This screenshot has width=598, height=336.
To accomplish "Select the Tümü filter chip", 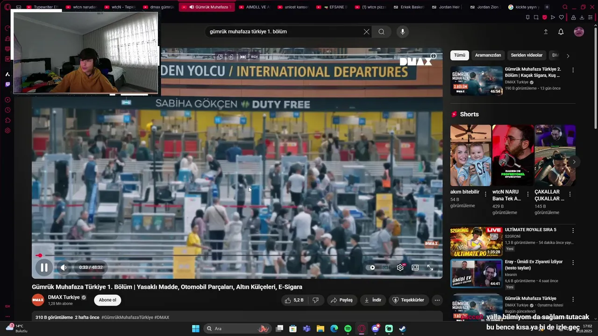I will pos(460,55).
